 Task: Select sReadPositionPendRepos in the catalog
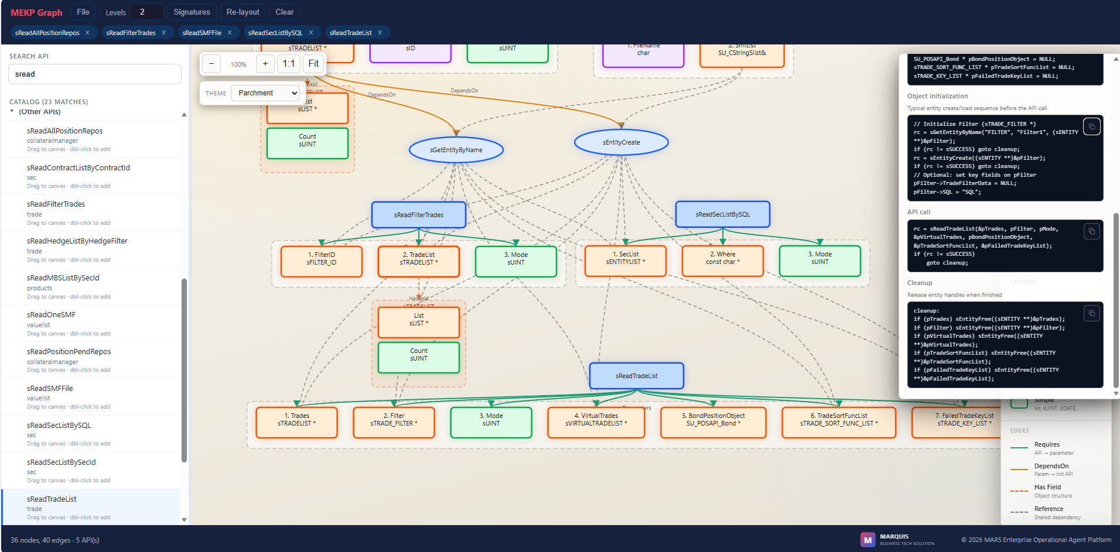(x=91, y=361)
